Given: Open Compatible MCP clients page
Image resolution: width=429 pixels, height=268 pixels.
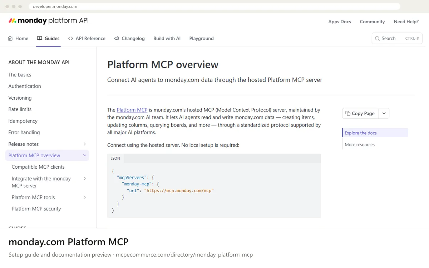Looking at the screenshot, I should 38,167.
